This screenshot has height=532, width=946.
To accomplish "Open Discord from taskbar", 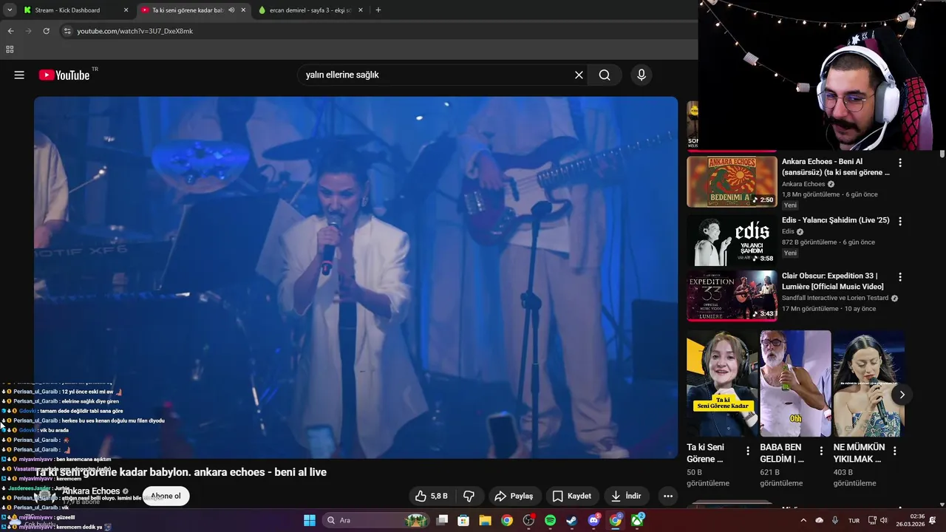I will [593, 520].
